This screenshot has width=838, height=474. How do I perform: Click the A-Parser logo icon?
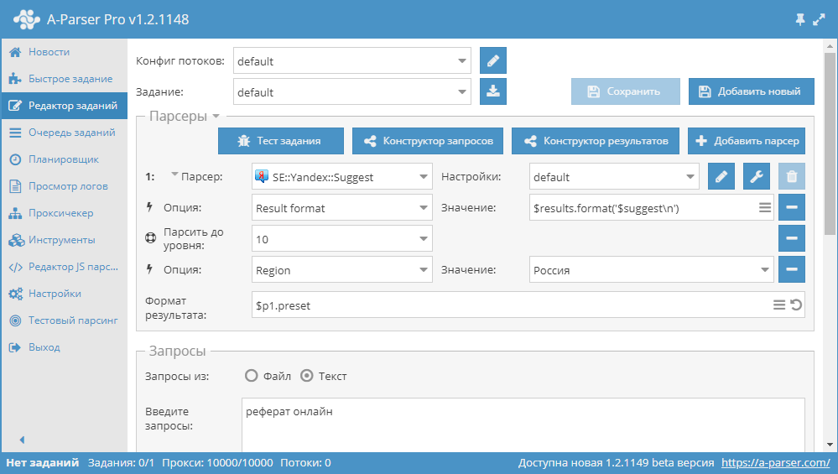point(27,20)
